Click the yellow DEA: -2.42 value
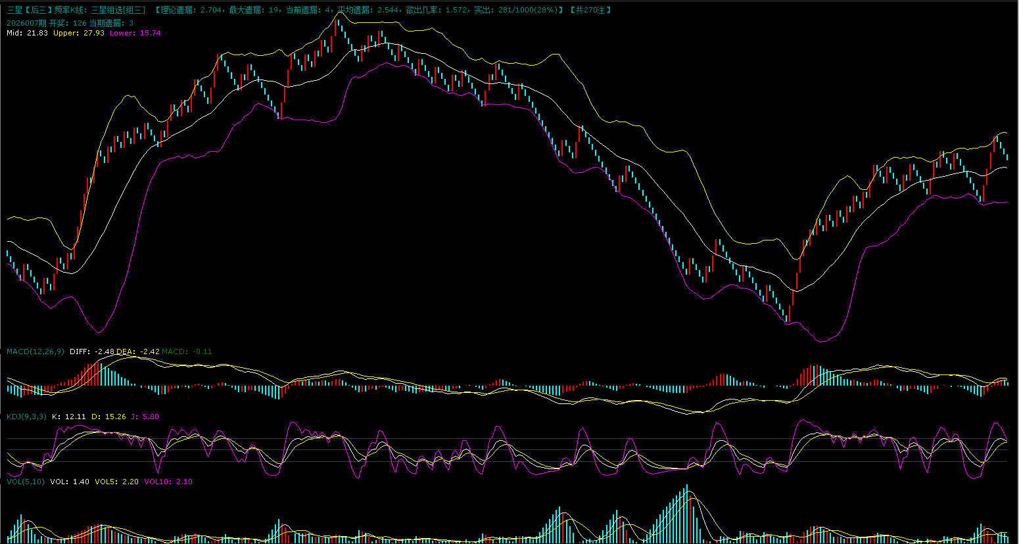 [x=138, y=351]
